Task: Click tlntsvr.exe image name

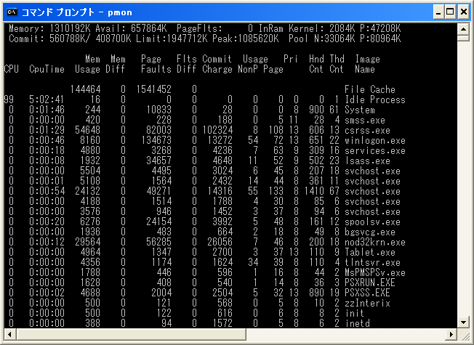Action: coord(372,262)
